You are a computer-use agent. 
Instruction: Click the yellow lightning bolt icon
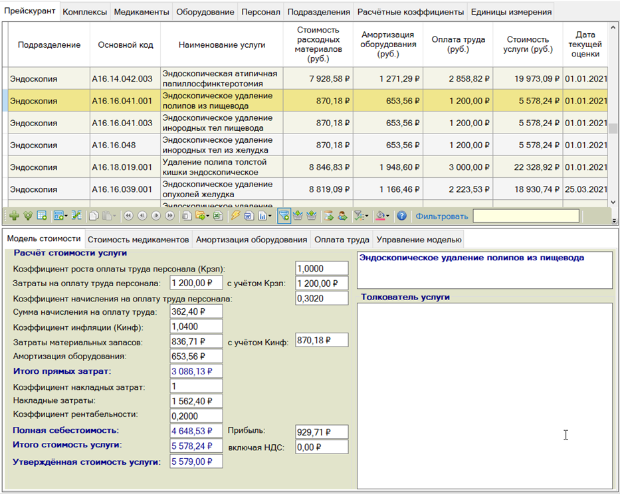235,216
